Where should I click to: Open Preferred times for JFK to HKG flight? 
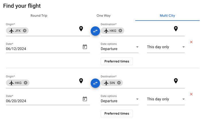click(117, 61)
